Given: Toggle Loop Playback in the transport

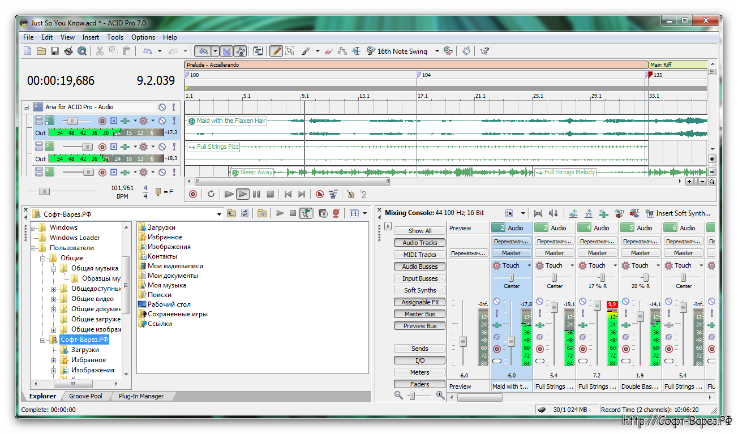Looking at the screenshot, I should click(x=211, y=194).
